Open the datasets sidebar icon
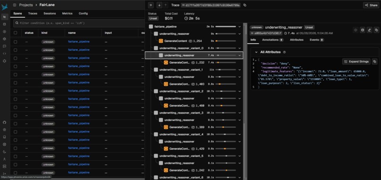381x180 pixels. [x=4, y=24]
